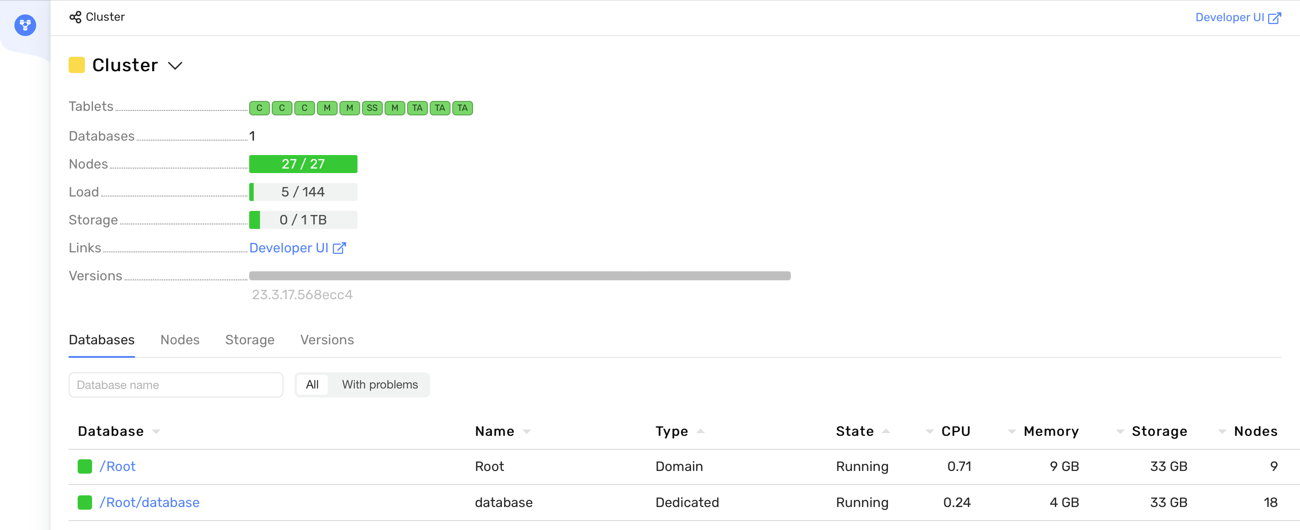1300x530 pixels.
Task: Open the Developer UI link in the Links row
Action: pos(289,247)
